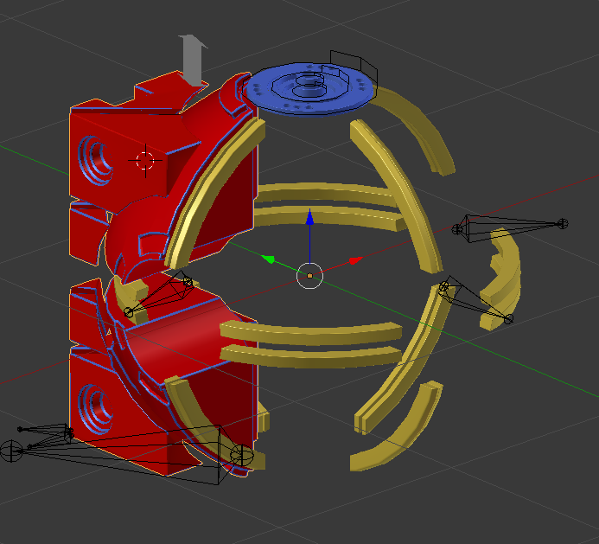Click the red-white 3D cursor crosshair

145,161
